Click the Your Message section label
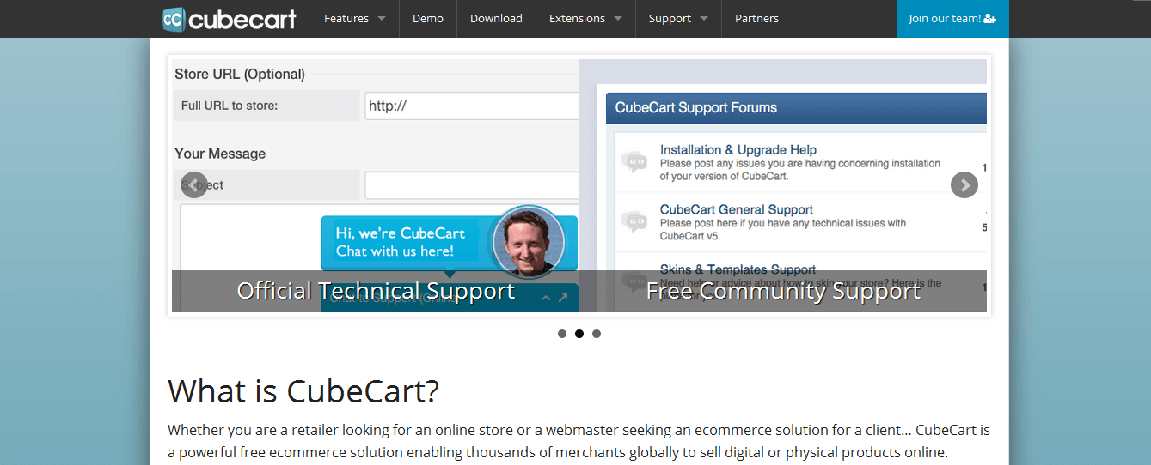The height and width of the screenshot is (465, 1151). click(x=220, y=154)
